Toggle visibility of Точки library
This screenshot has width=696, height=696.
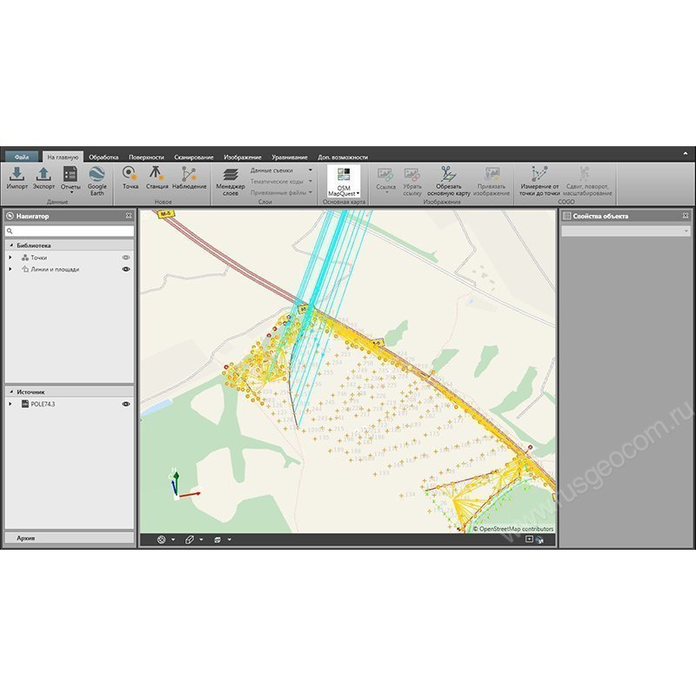(126, 257)
